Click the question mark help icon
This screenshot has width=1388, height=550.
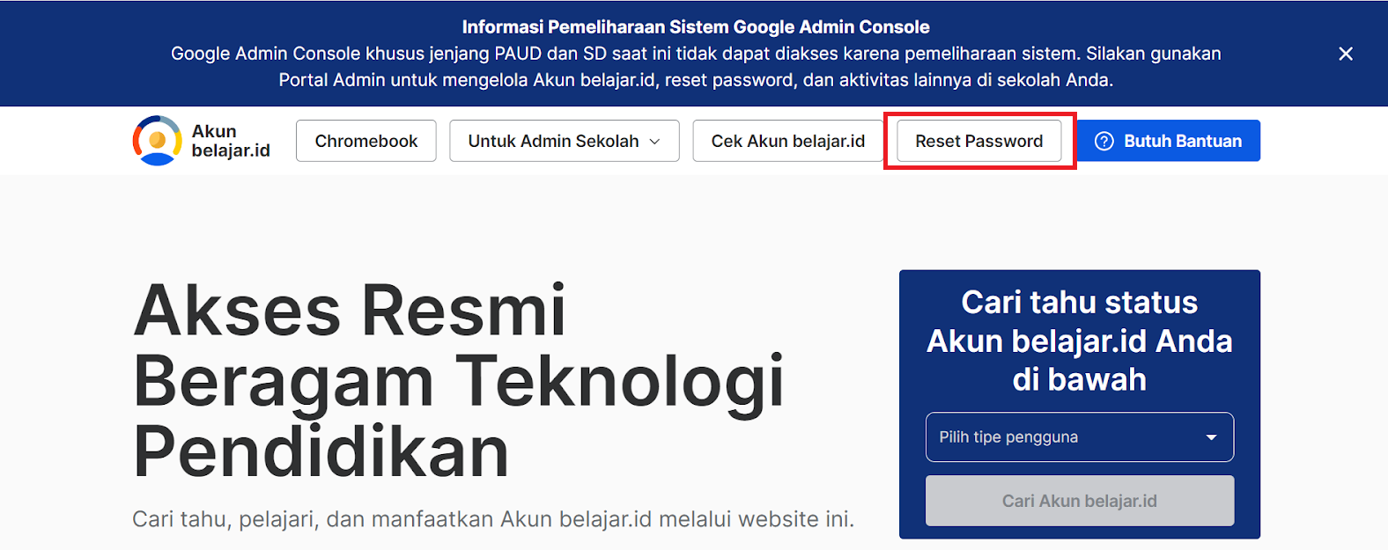(1104, 141)
